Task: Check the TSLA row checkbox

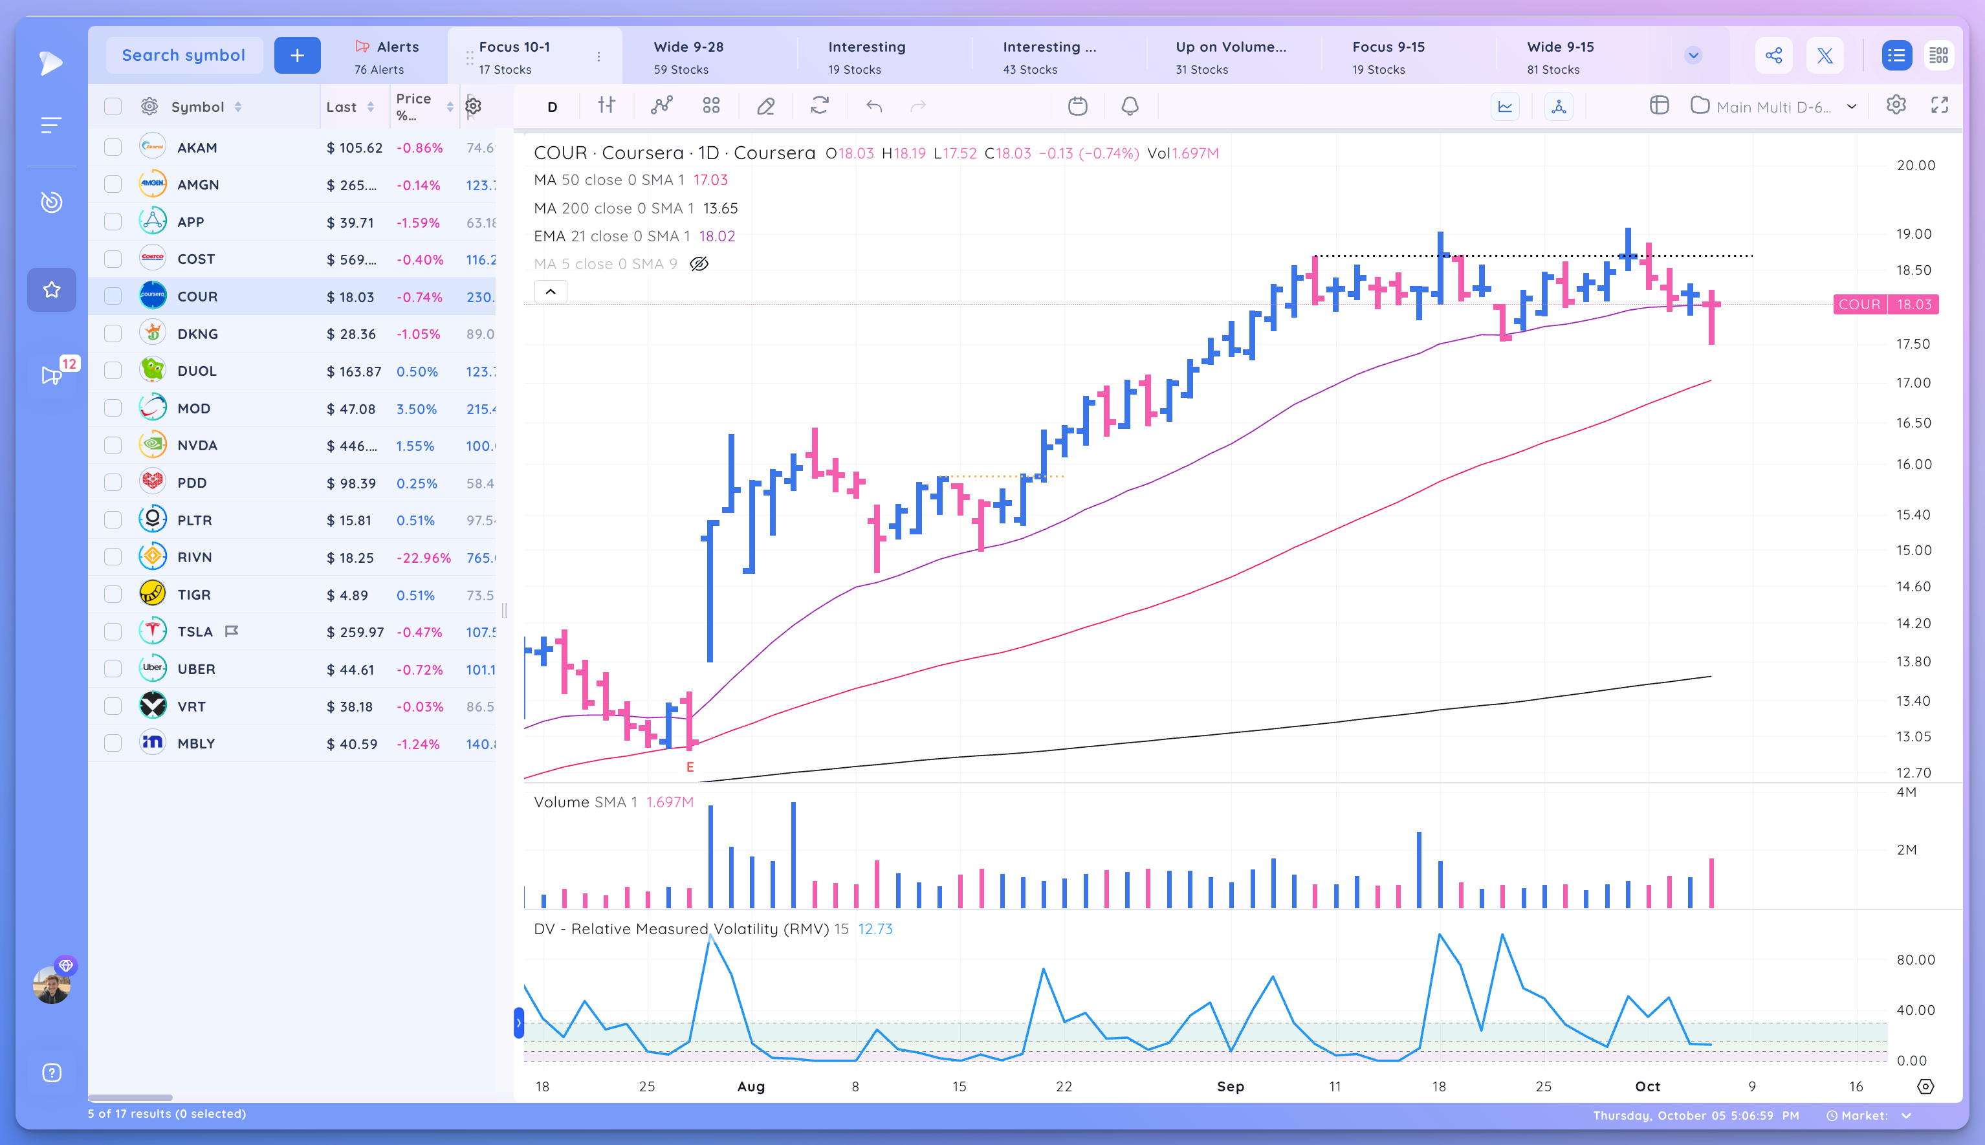Action: (x=113, y=631)
